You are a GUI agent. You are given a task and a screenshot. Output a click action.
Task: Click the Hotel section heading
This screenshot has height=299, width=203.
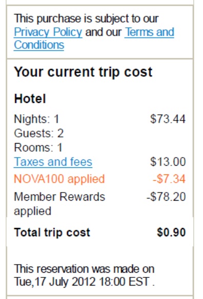coord(30,99)
